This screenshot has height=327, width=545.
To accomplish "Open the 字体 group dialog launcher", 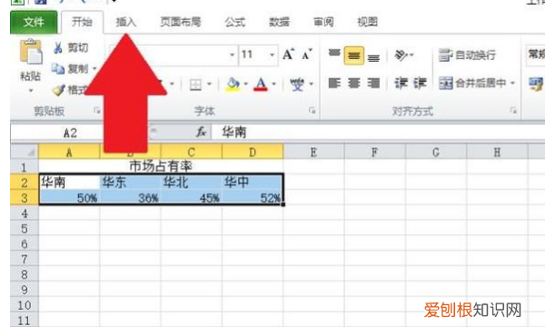I will (x=312, y=111).
